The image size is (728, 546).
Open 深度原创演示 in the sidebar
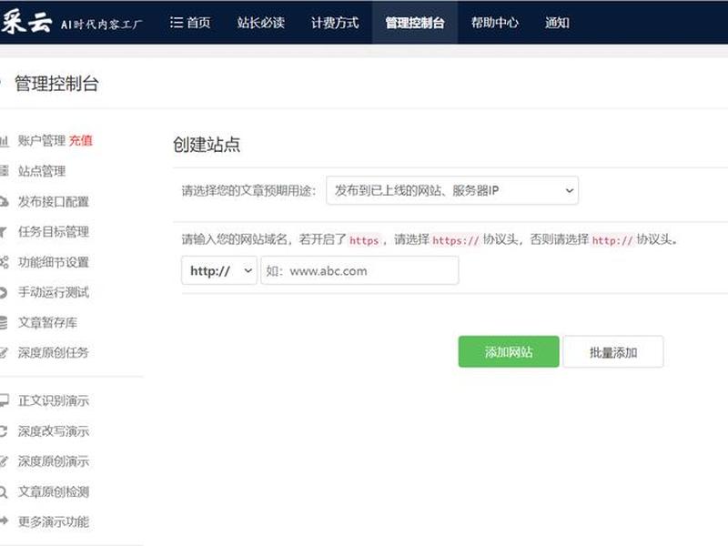pos(54,461)
